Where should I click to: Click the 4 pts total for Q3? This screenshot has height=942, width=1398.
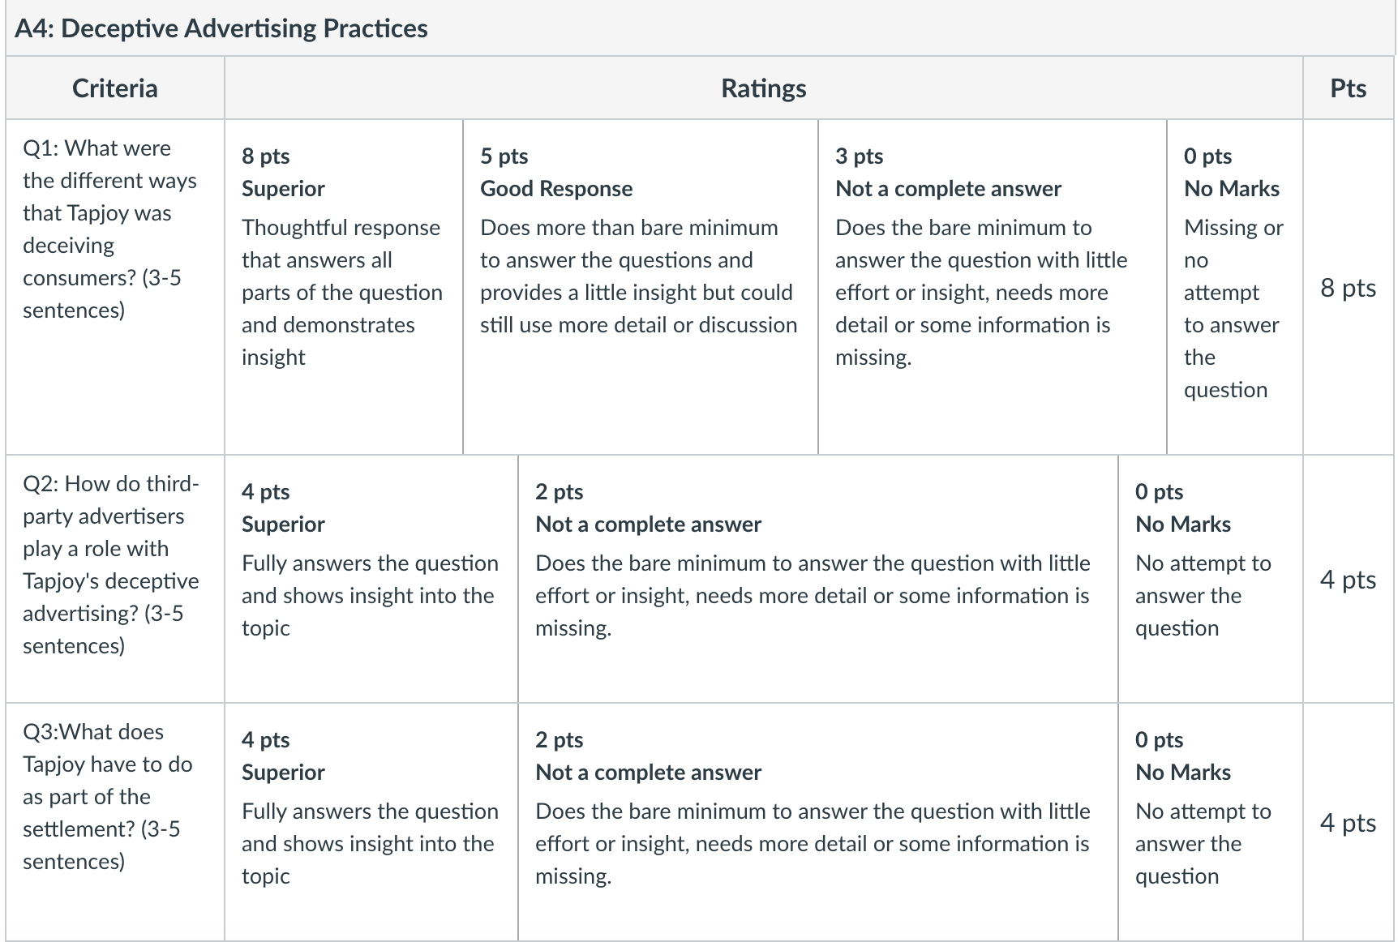pyautogui.click(x=1348, y=823)
